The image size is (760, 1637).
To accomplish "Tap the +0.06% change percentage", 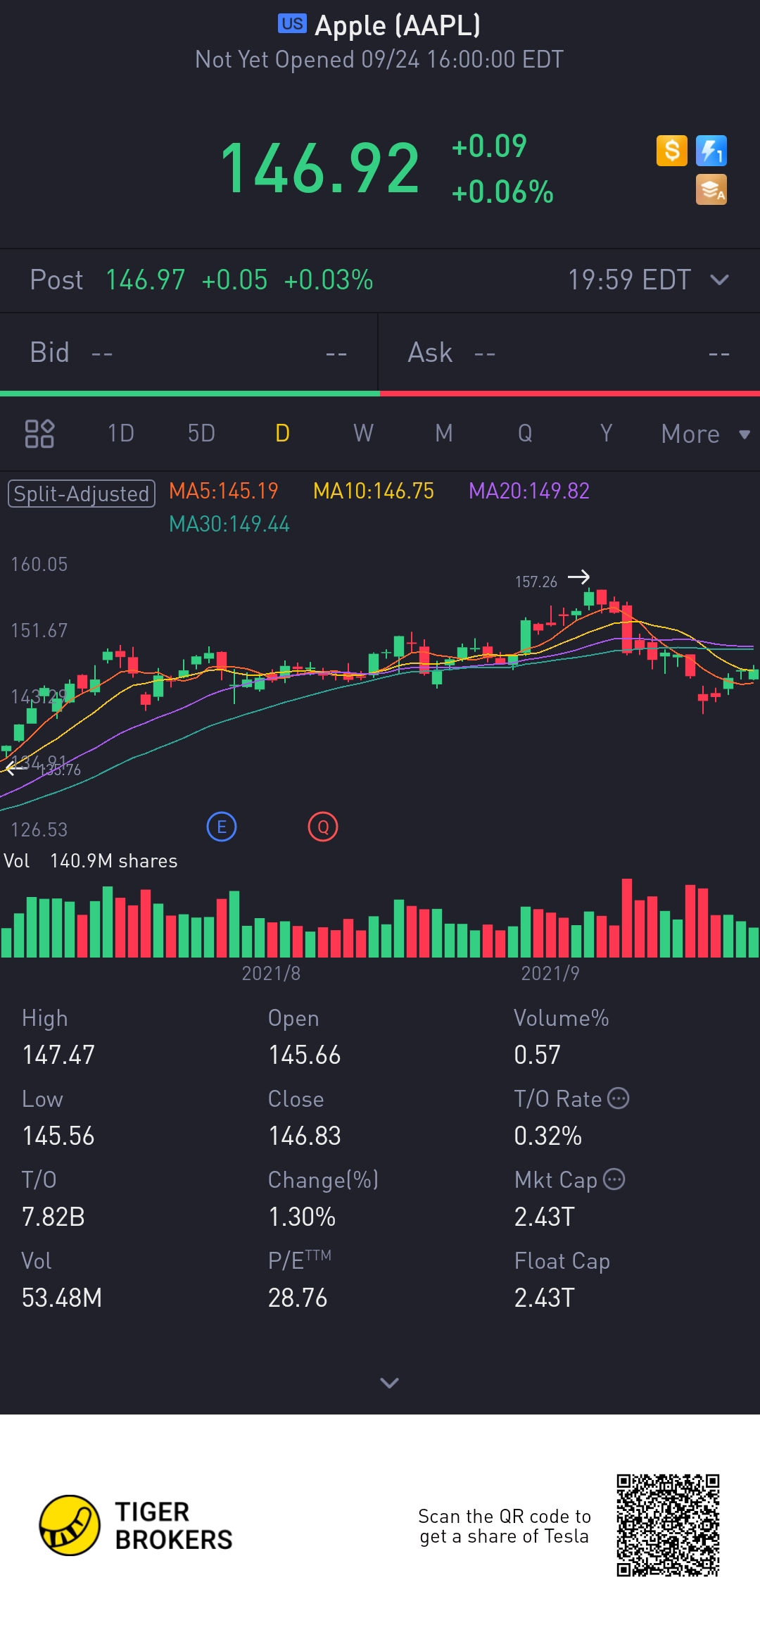I will pos(502,192).
